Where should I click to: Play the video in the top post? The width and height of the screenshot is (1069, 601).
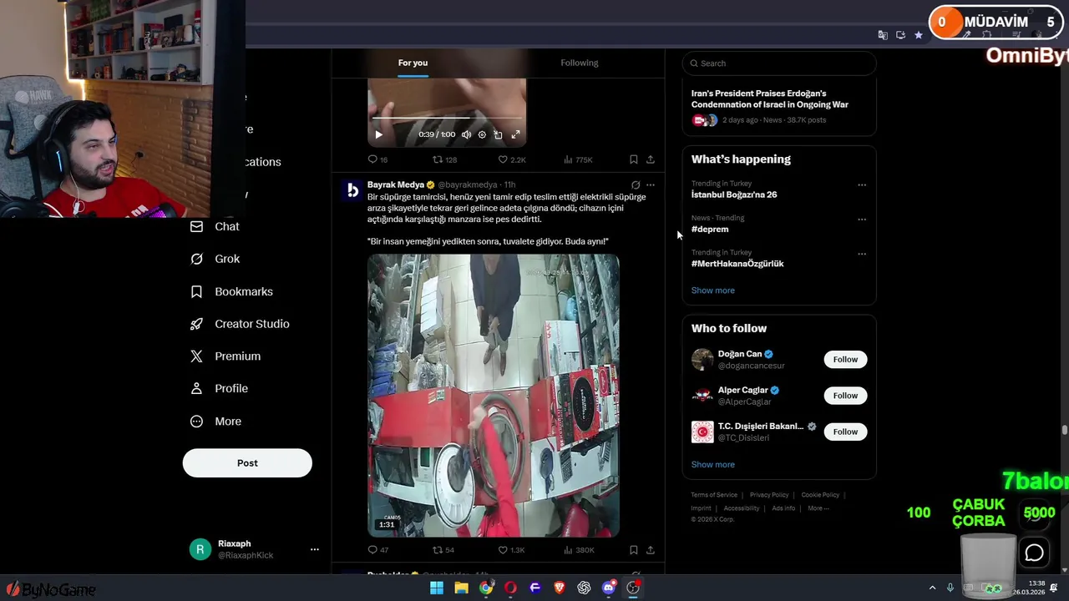[378, 134]
